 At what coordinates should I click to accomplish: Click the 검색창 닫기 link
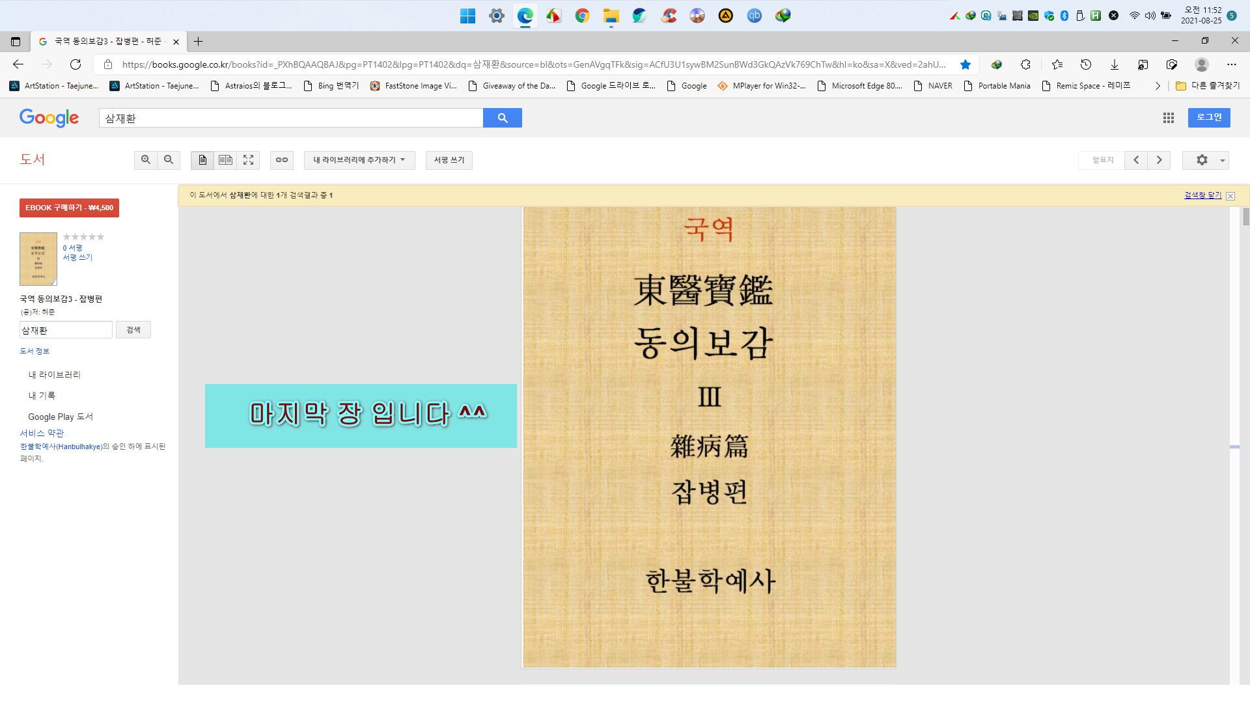(1202, 195)
